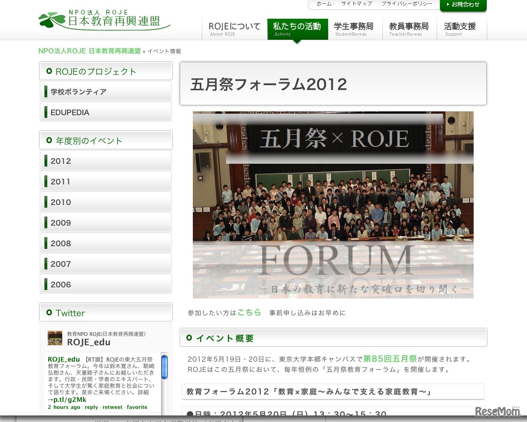Show events from 2009
The height and width of the screenshot is (422, 527).
tap(106, 223)
